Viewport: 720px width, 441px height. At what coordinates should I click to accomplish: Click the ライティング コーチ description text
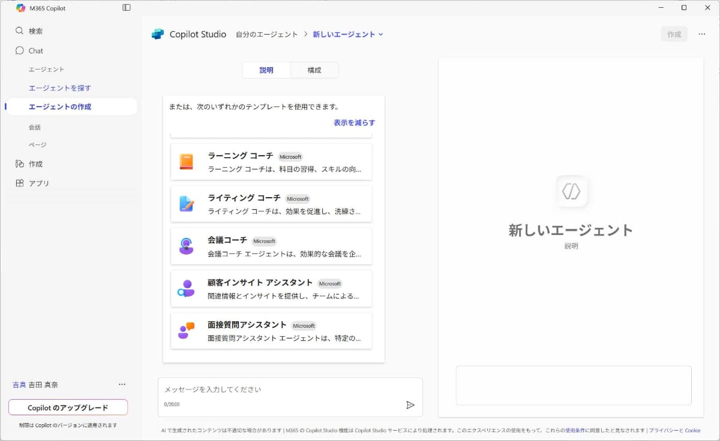click(x=285, y=212)
